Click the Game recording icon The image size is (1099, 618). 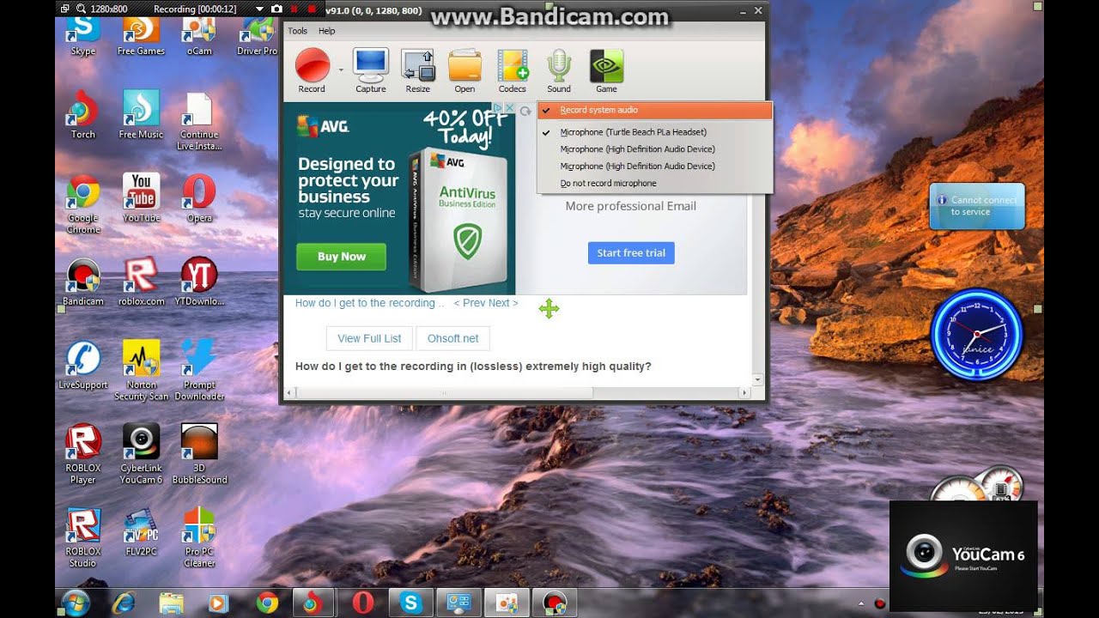pyautogui.click(x=606, y=71)
